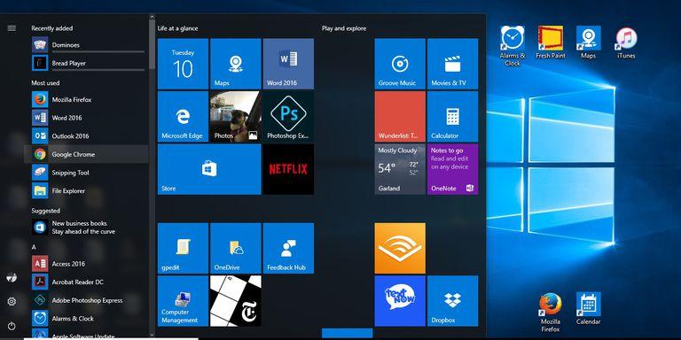Open the hamburger menu in Start

12,28
